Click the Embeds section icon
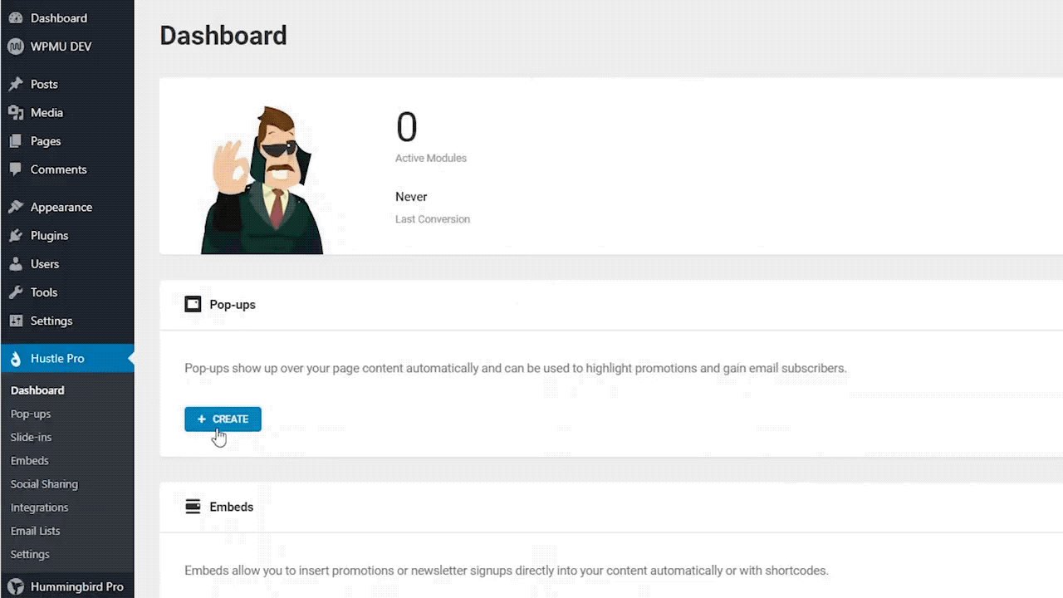 (x=193, y=507)
